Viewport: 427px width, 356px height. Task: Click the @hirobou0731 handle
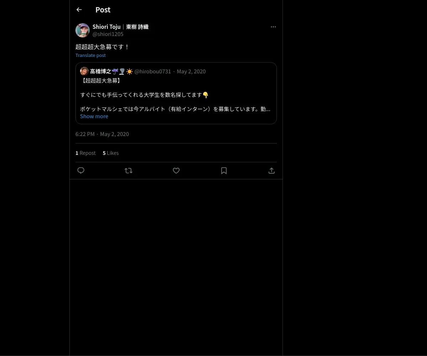(x=153, y=71)
